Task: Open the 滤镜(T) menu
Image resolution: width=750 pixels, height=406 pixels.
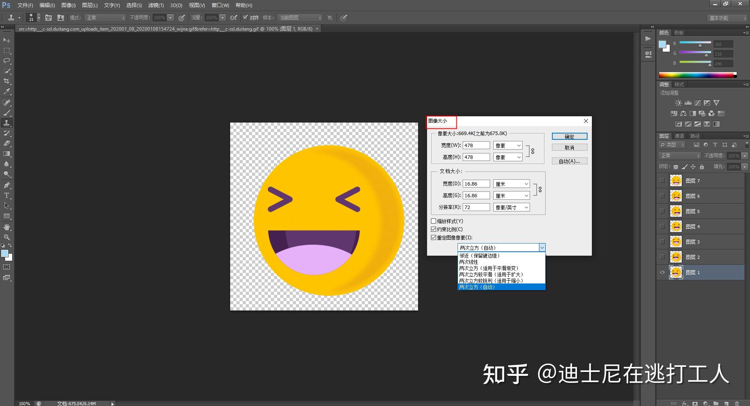Action: [x=156, y=5]
